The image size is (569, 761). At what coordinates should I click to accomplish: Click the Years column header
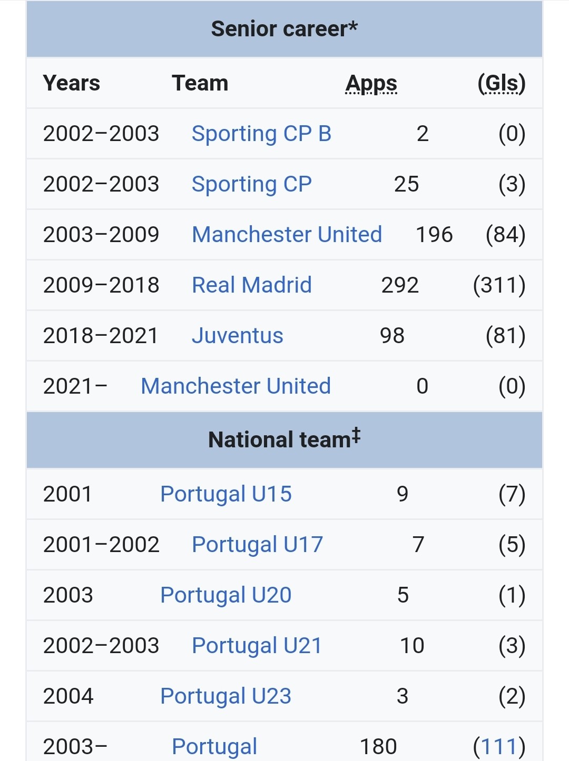click(72, 83)
